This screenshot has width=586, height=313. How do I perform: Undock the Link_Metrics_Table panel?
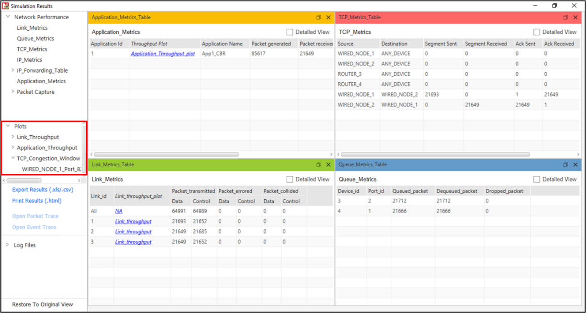coord(318,165)
